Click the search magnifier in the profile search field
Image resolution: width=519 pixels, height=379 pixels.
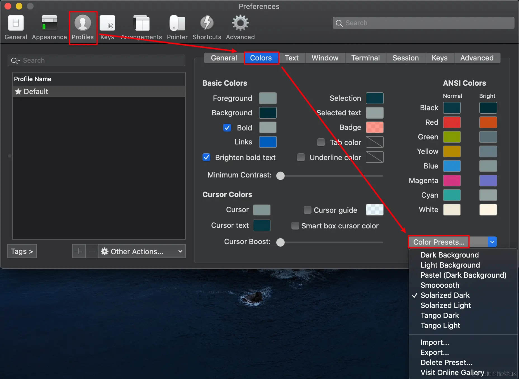(15, 60)
